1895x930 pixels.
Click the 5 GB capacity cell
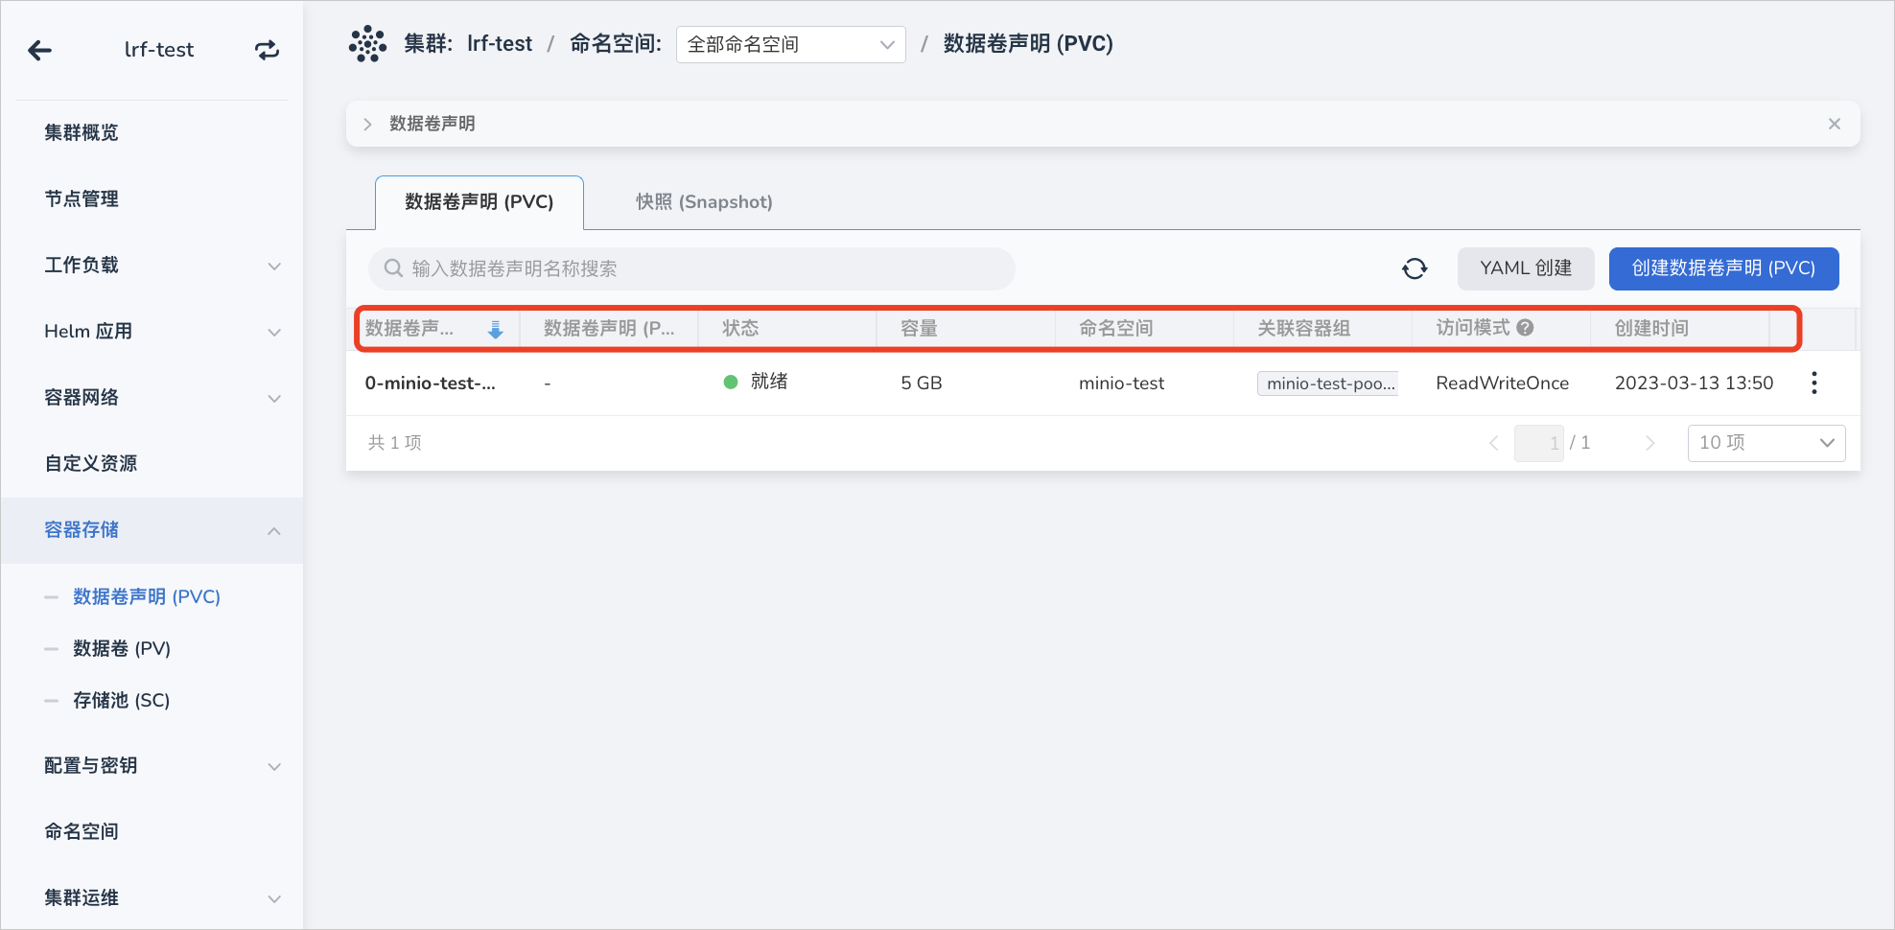[922, 384]
